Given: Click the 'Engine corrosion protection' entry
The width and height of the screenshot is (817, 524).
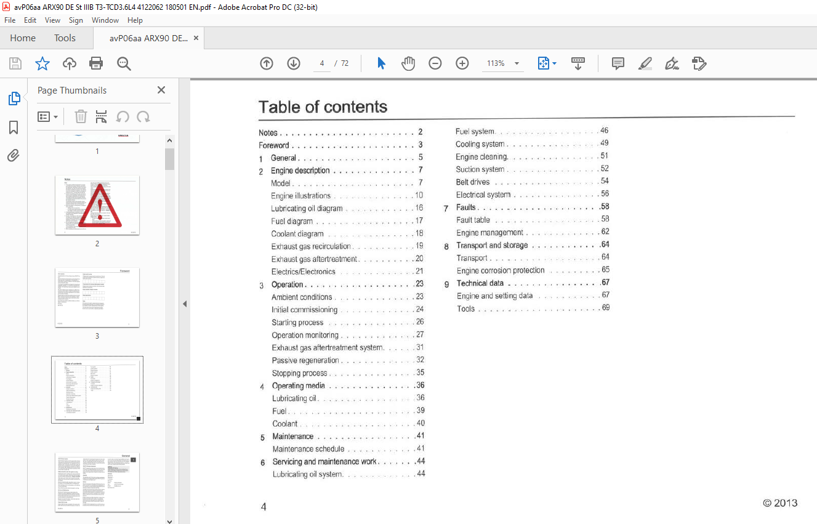Looking at the screenshot, I should tap(501, 270).
